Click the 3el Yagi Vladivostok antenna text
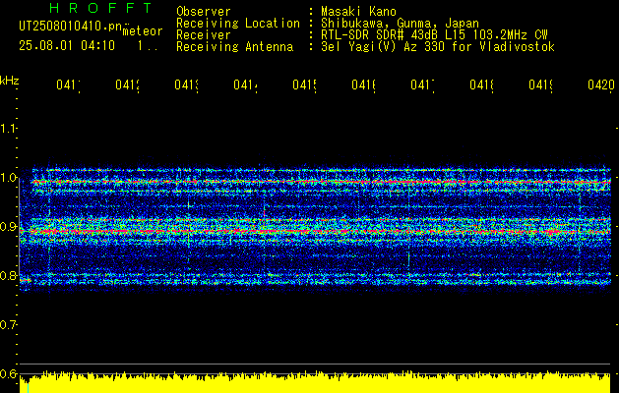Viewport: 619px width, 393px height. [438, 47]
